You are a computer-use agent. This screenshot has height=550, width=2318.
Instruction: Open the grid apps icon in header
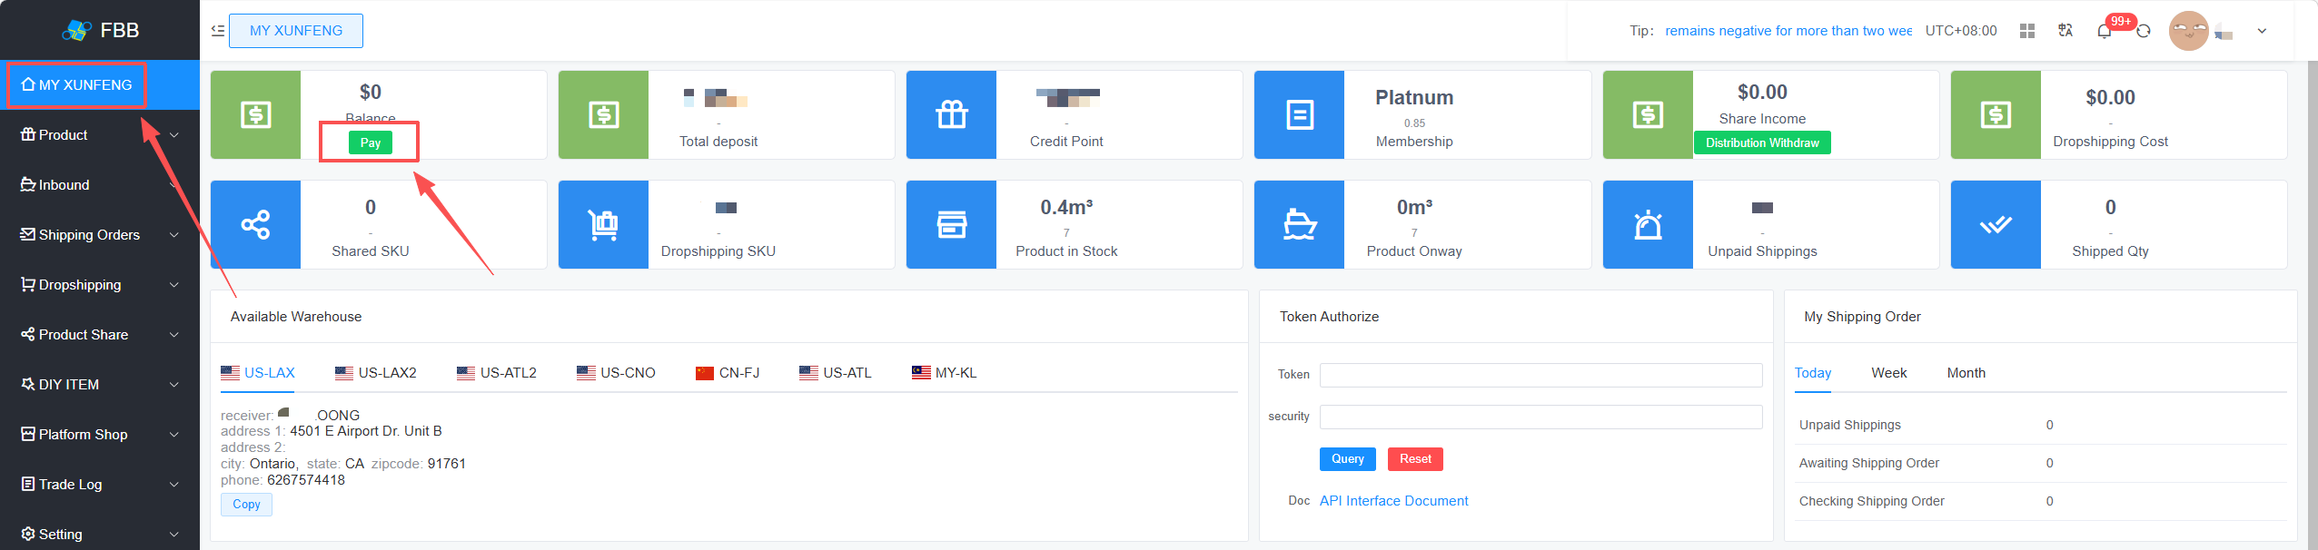pyautogui.click(x=2027, y=31)
